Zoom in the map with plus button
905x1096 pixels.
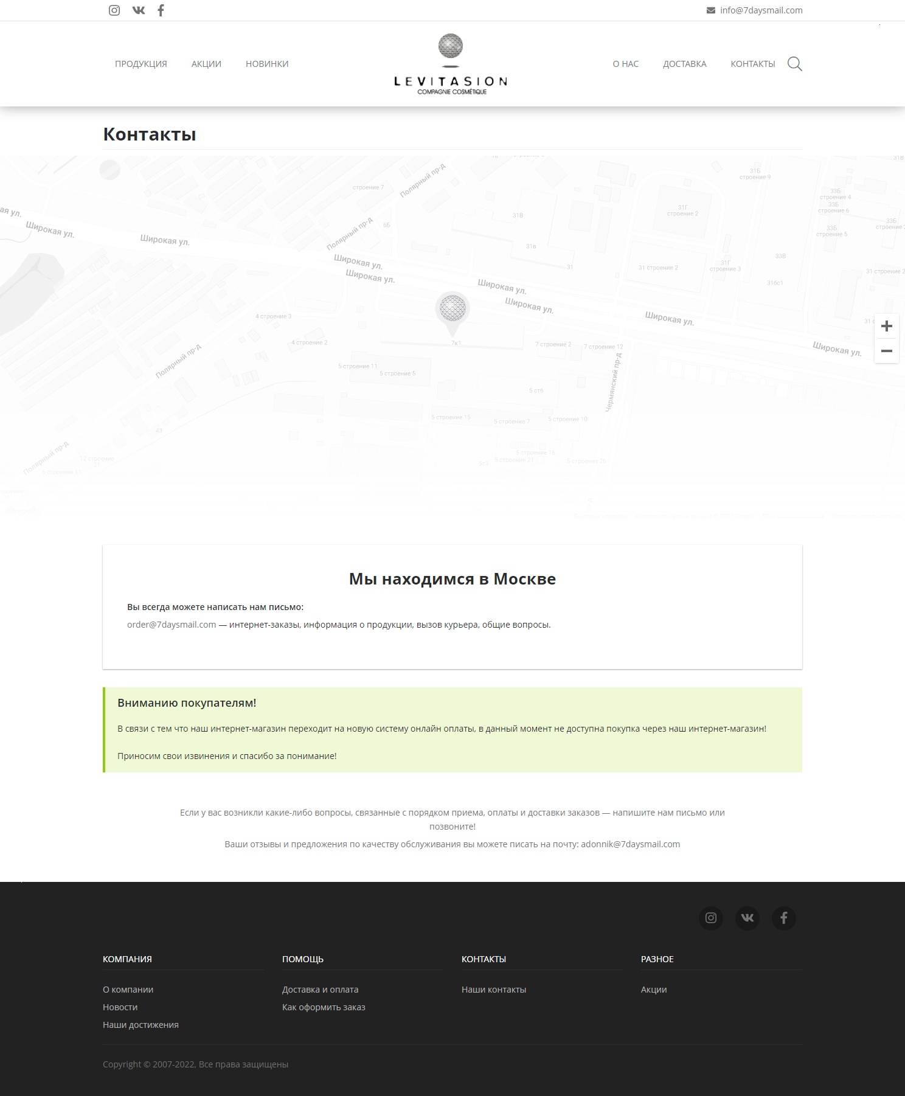887,326
